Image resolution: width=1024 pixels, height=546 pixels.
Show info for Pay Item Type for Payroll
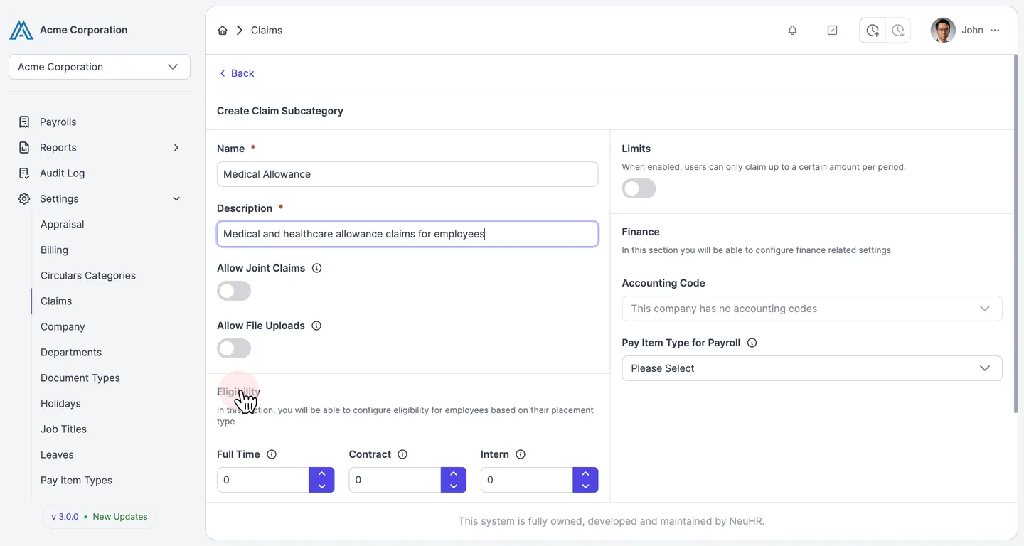pos(752,343)
